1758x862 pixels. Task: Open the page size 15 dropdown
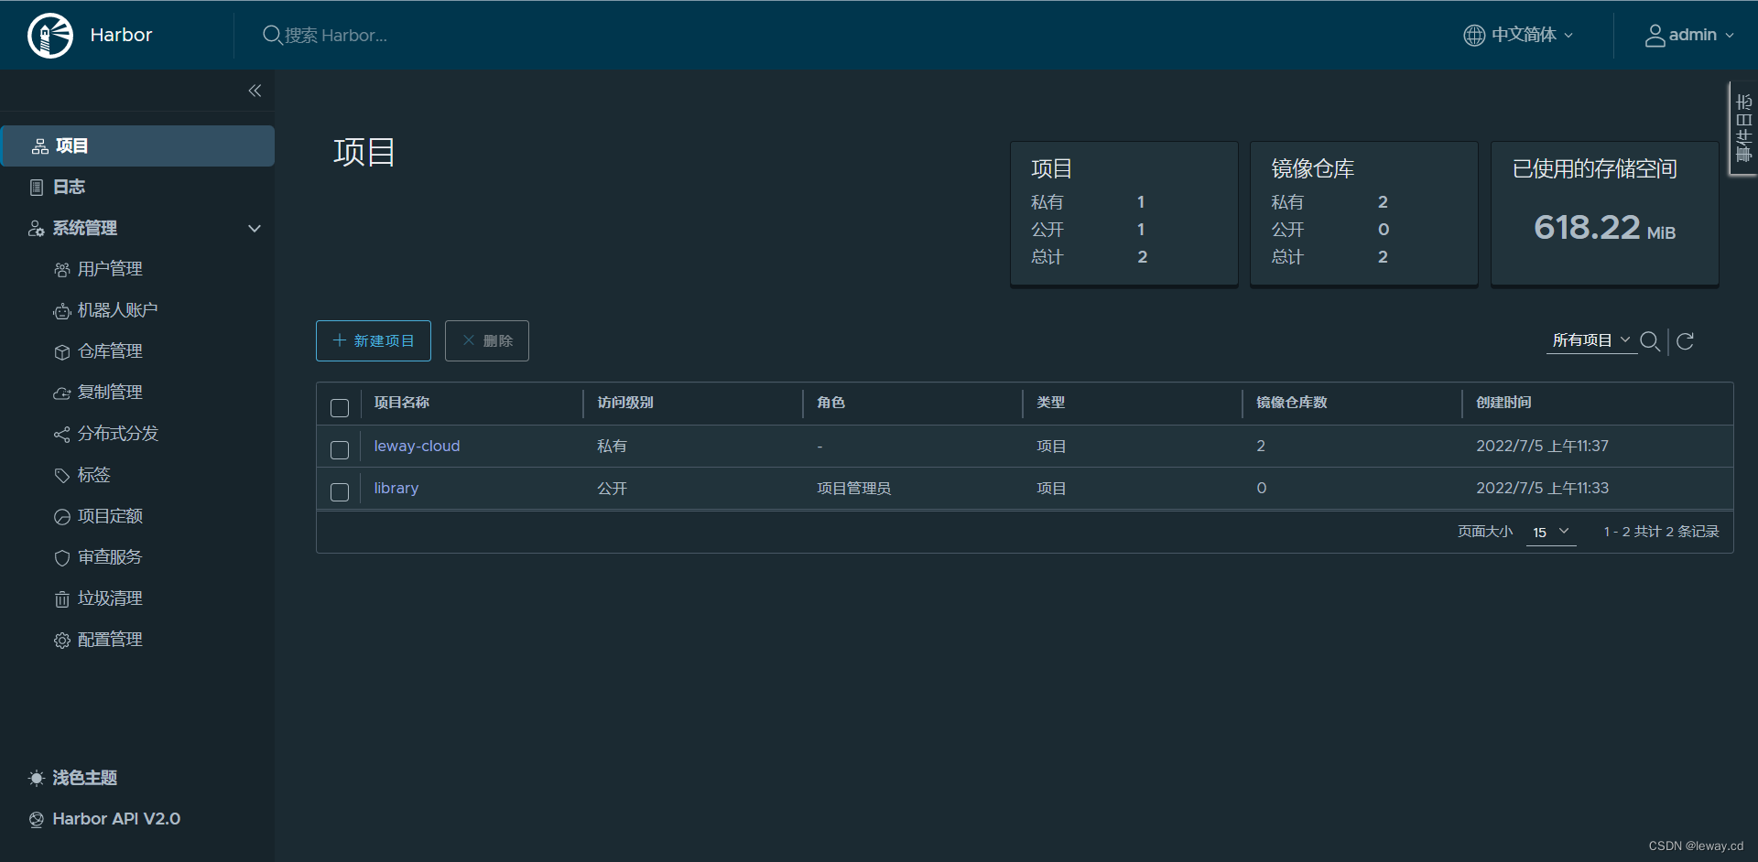[x=1551, y=532]
